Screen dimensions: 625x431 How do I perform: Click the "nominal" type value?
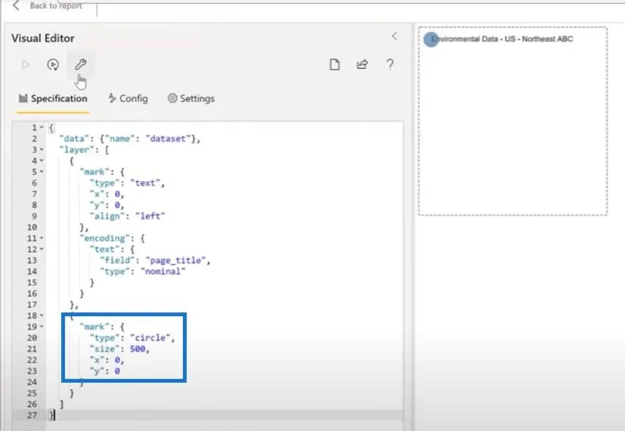point(163,271)
